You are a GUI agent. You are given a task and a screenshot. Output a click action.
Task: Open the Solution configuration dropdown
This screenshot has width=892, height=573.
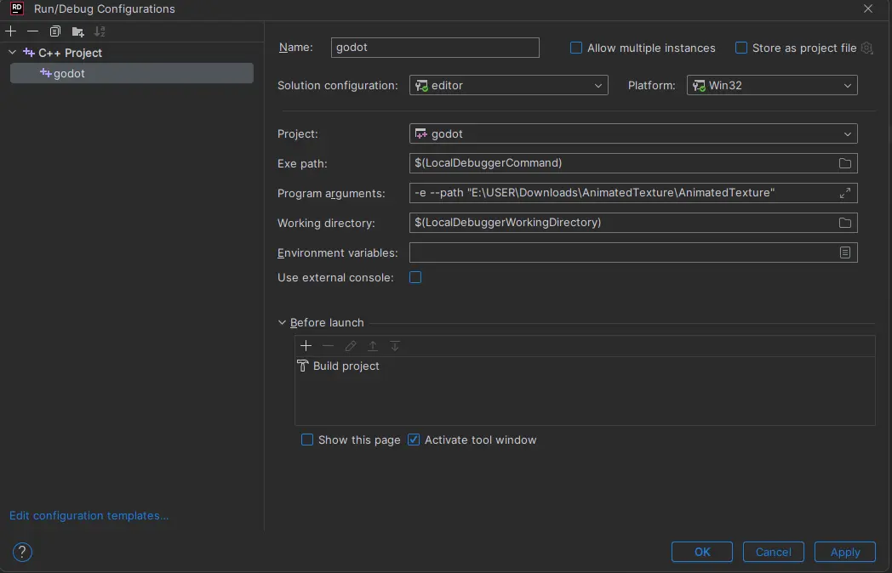[x=598, y=85]
